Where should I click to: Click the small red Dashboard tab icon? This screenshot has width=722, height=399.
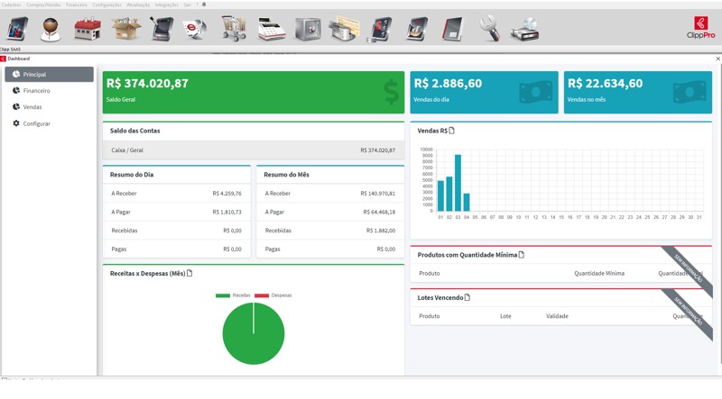click(4, 59)
